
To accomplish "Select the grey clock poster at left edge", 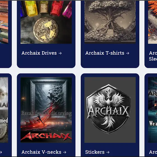I will [4, 110].
